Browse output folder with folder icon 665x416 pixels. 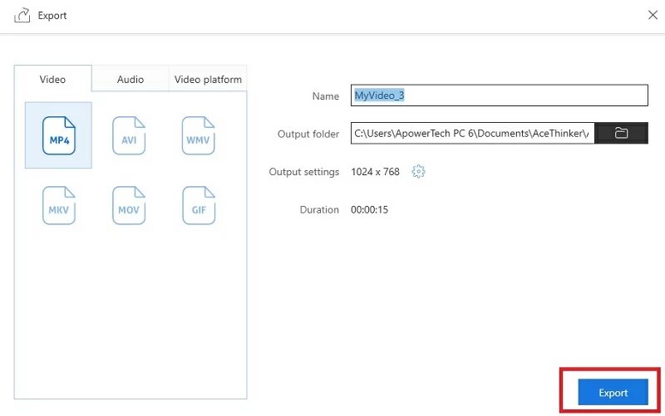point(621,133)
